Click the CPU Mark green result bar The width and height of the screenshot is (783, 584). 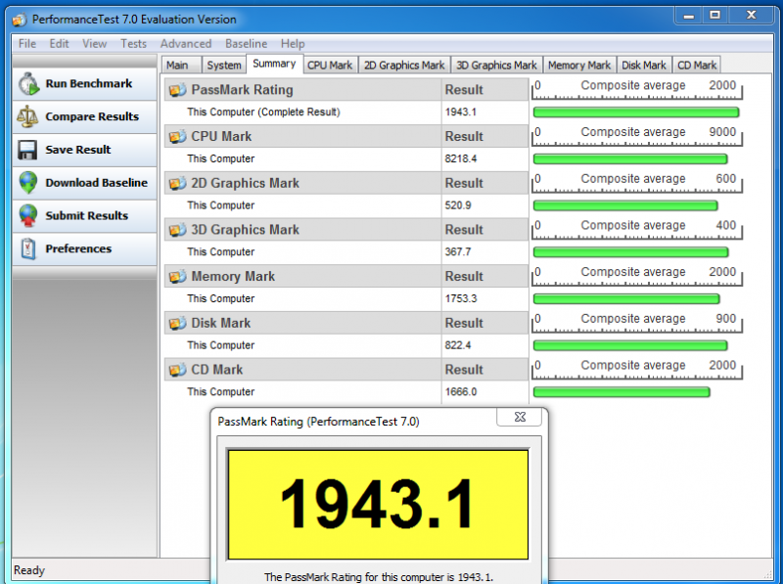(630, 159)
